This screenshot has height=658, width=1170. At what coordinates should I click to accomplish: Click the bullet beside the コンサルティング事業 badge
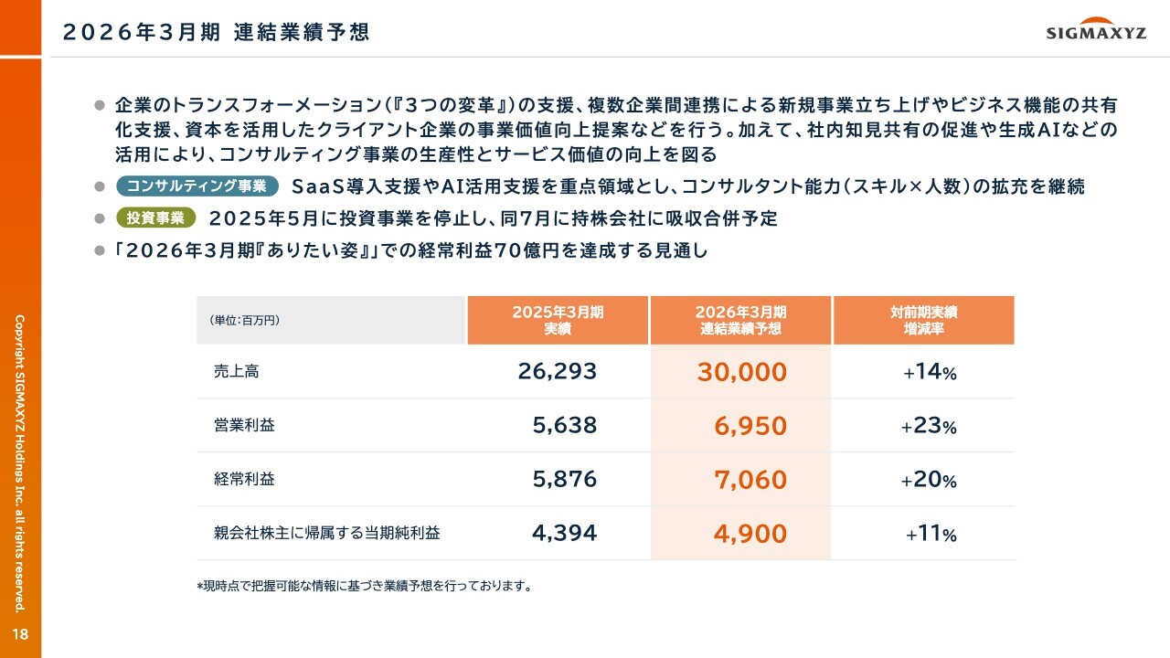pos(101,186)
